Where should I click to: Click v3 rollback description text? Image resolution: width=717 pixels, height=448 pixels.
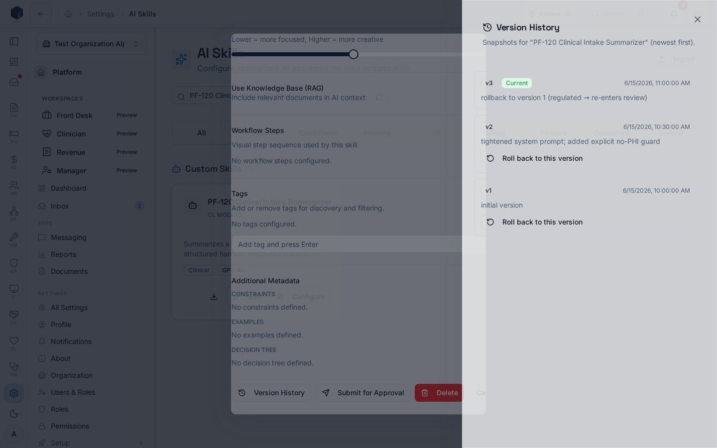[564, 98]
